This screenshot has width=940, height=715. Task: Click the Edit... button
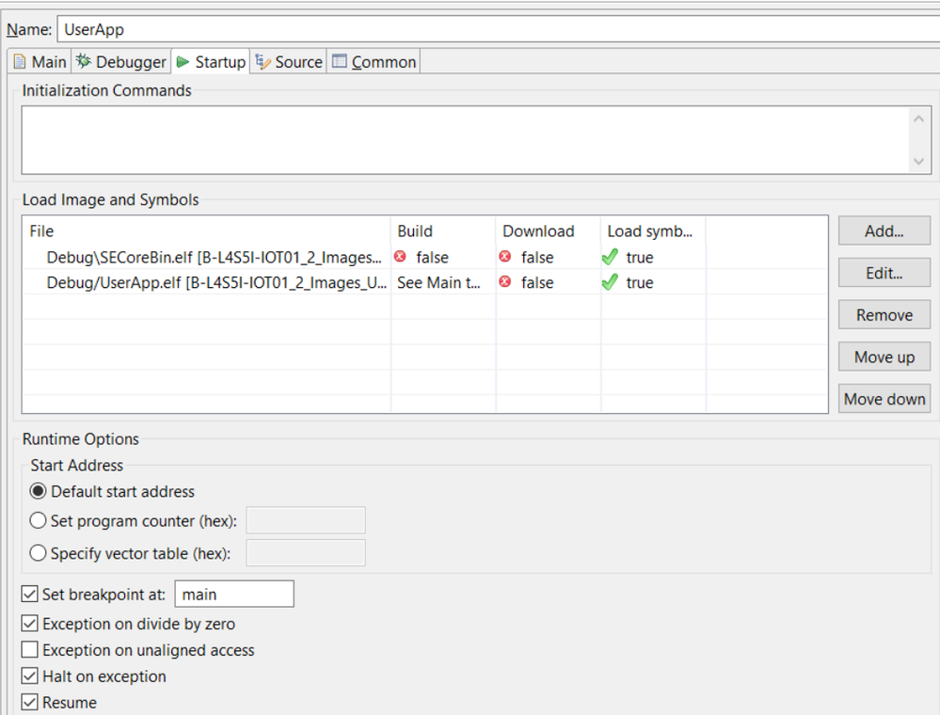884,273
